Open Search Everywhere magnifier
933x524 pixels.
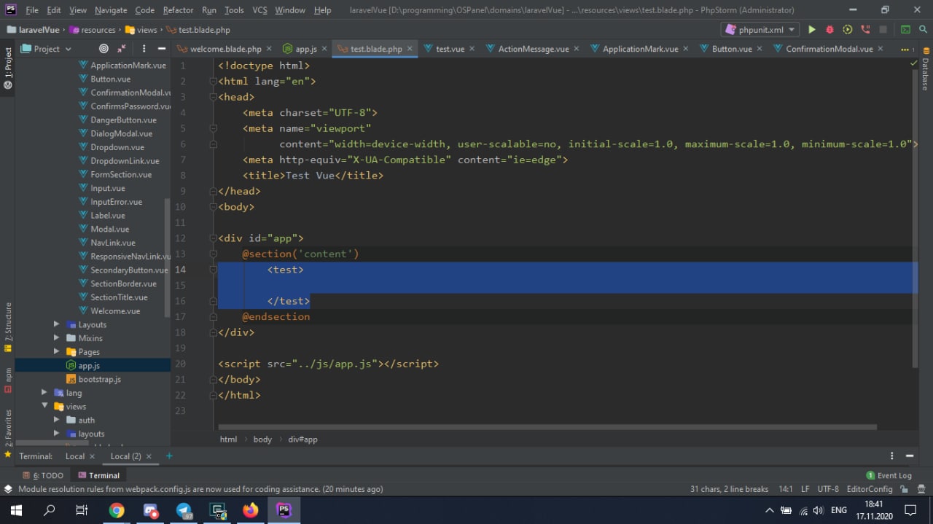[x=923, y=30]
